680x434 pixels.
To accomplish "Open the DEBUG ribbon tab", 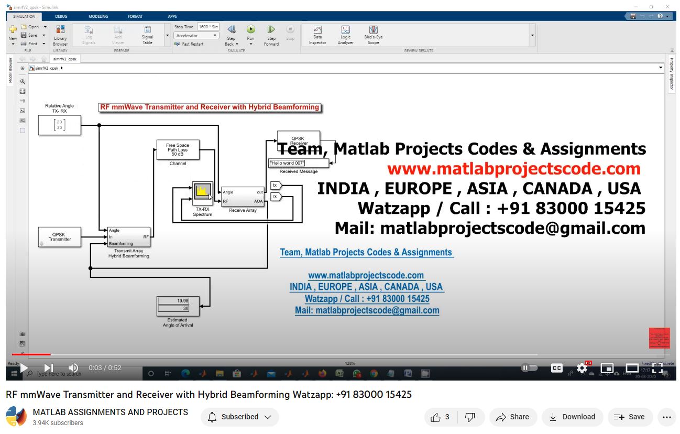I will click(61, 16).
